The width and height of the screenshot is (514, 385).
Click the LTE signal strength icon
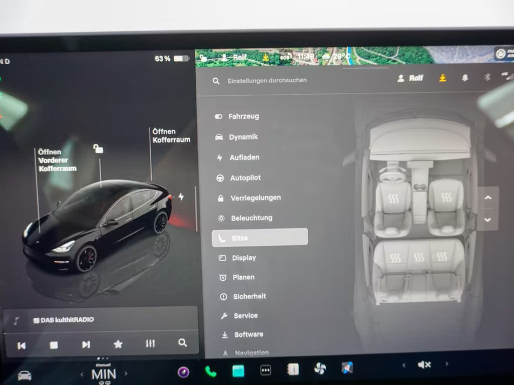pyautogui.click(x=507, y=76)
